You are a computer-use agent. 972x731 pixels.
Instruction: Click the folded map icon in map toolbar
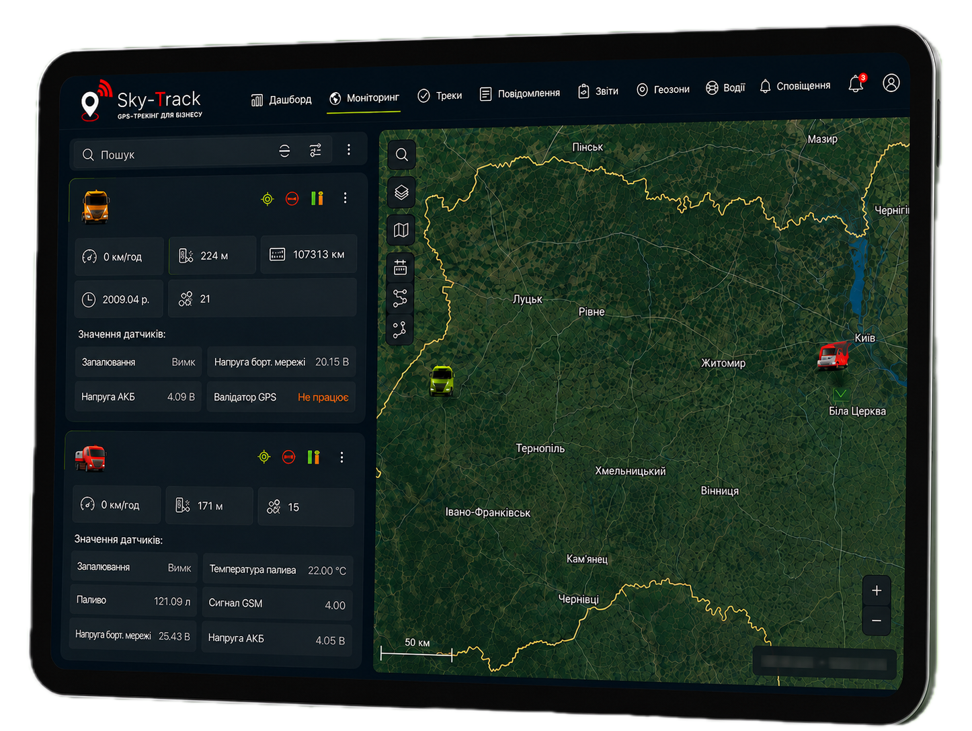[401, 231]
